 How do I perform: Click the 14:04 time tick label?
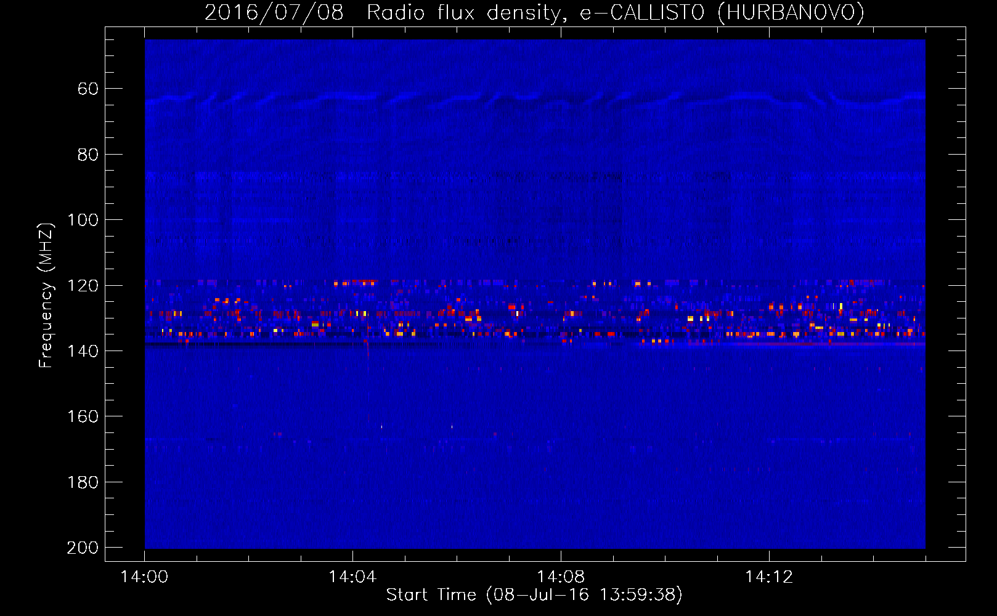point(352,577)
